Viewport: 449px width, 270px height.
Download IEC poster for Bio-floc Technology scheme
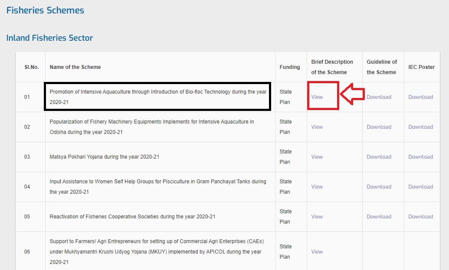coord(420,97)
